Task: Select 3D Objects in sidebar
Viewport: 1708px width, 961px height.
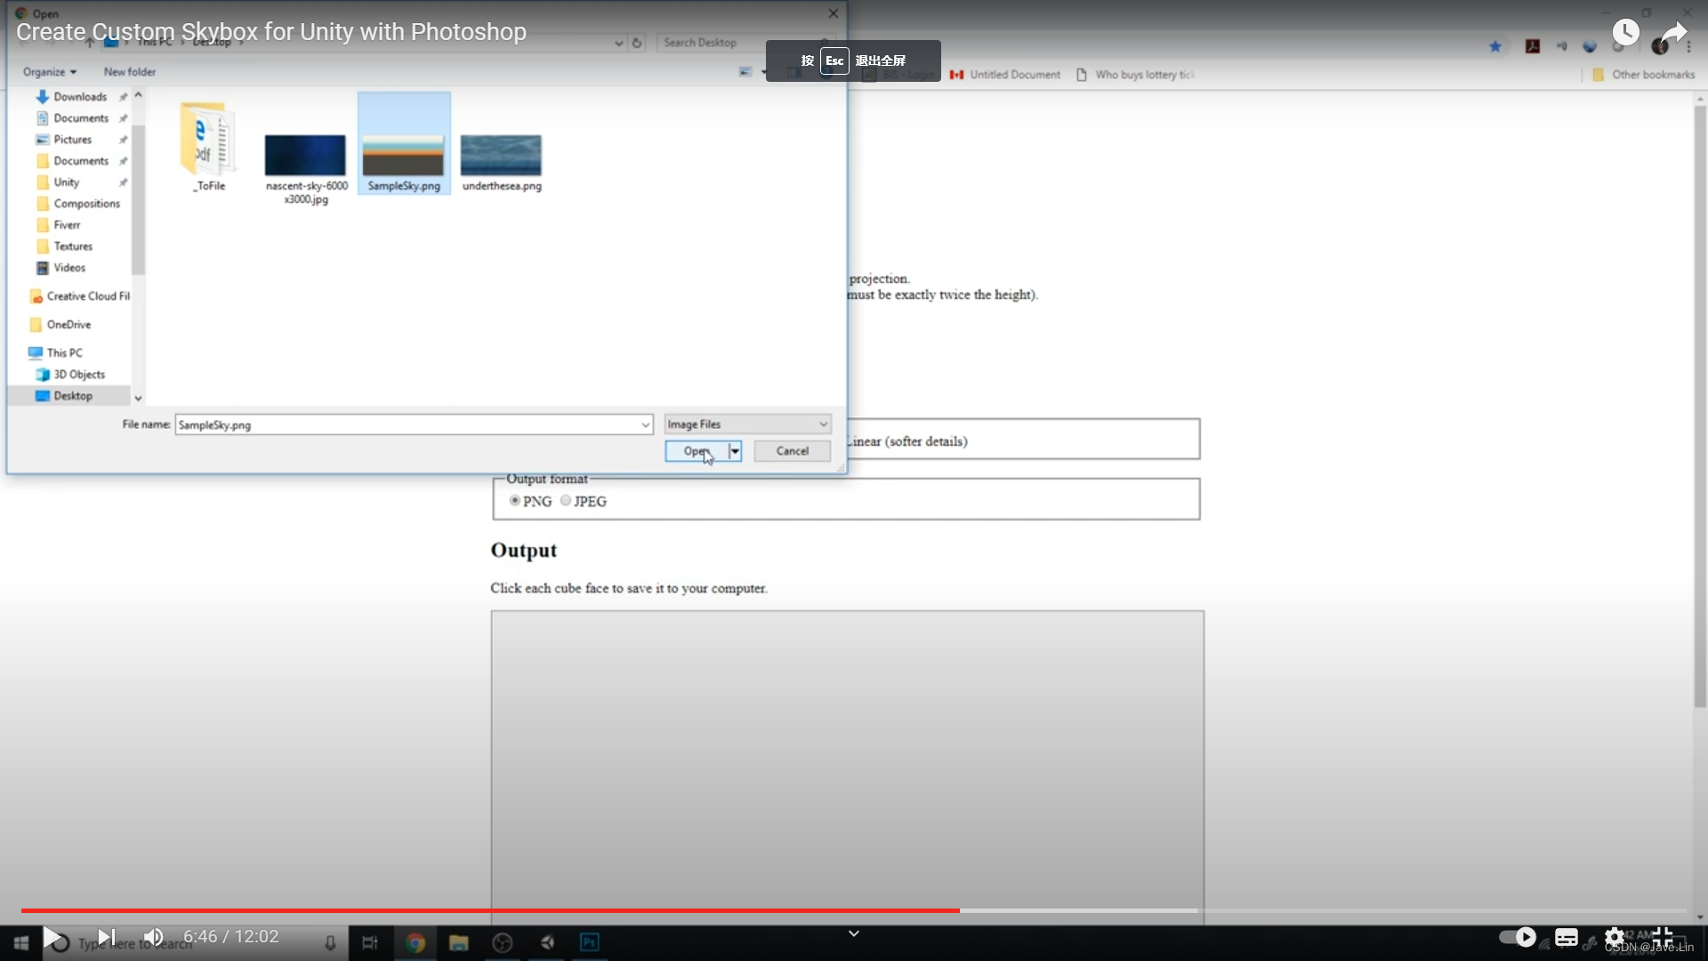Action: (x=79, y=375)
